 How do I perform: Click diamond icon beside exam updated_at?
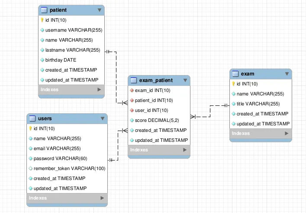point(233,124)
